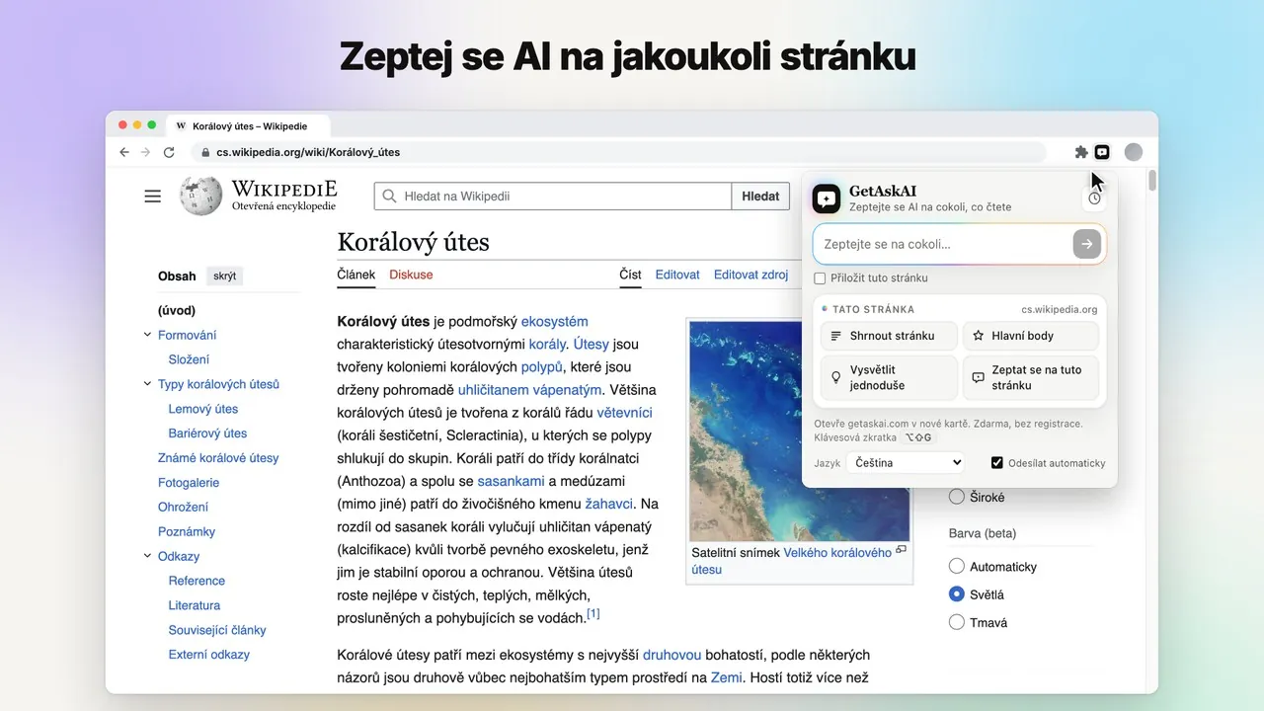
Task: Go back in the browser
Action: point(123,152)
